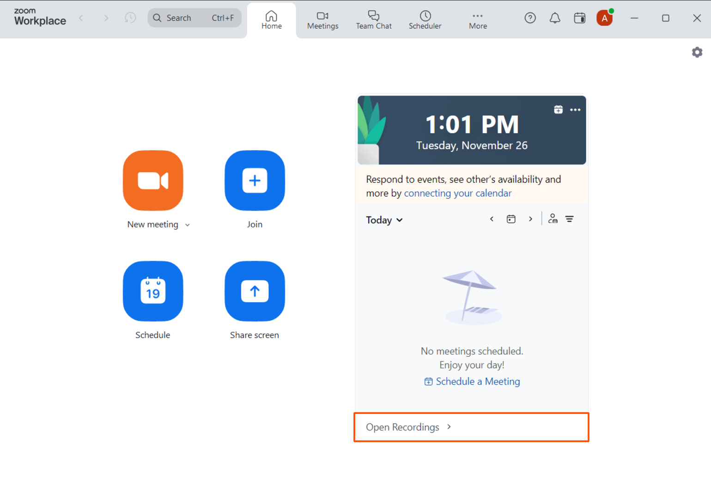Open the profile avatar A menu
Screen dimensions: 711x493
[x=604, y=18]
